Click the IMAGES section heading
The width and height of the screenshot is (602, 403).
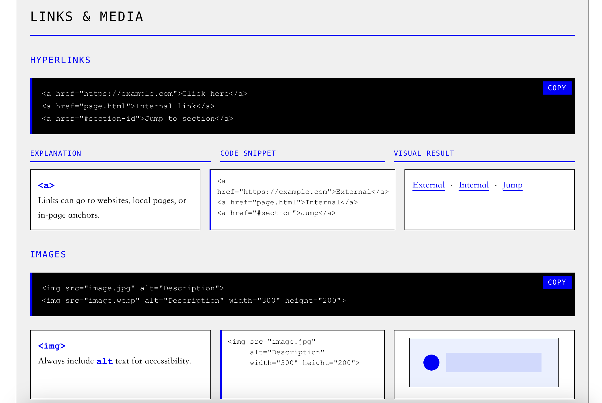pyautogui.click(x=48, y=254)
